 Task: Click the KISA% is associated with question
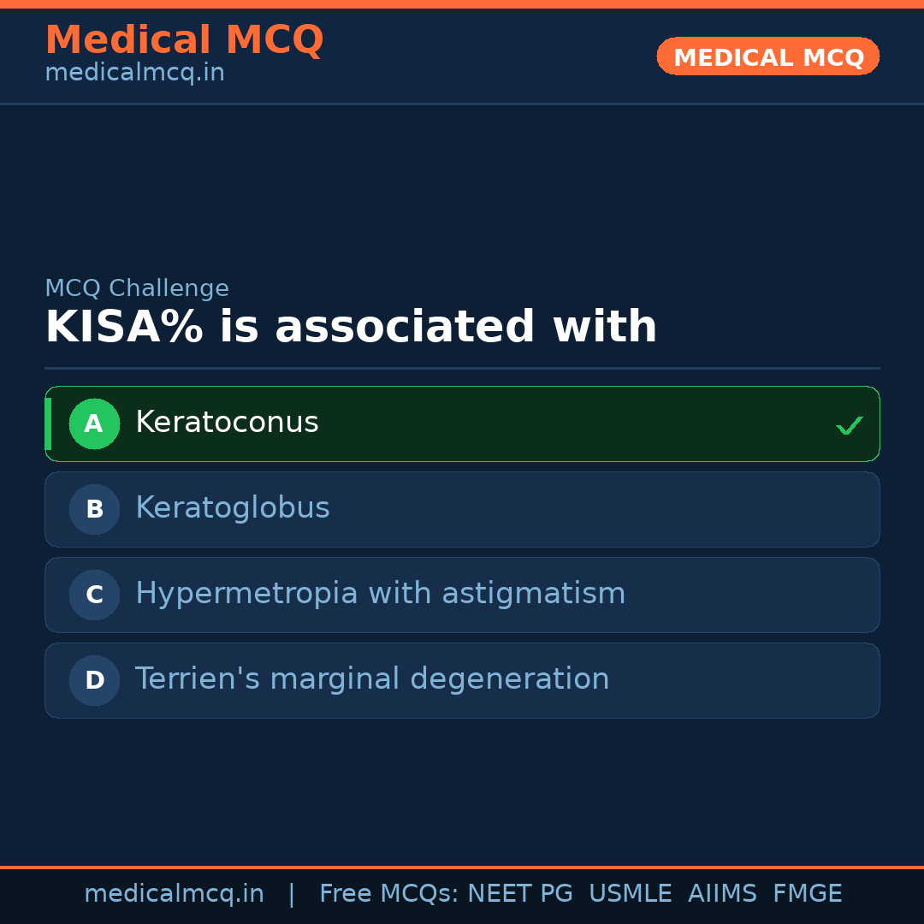351,328
